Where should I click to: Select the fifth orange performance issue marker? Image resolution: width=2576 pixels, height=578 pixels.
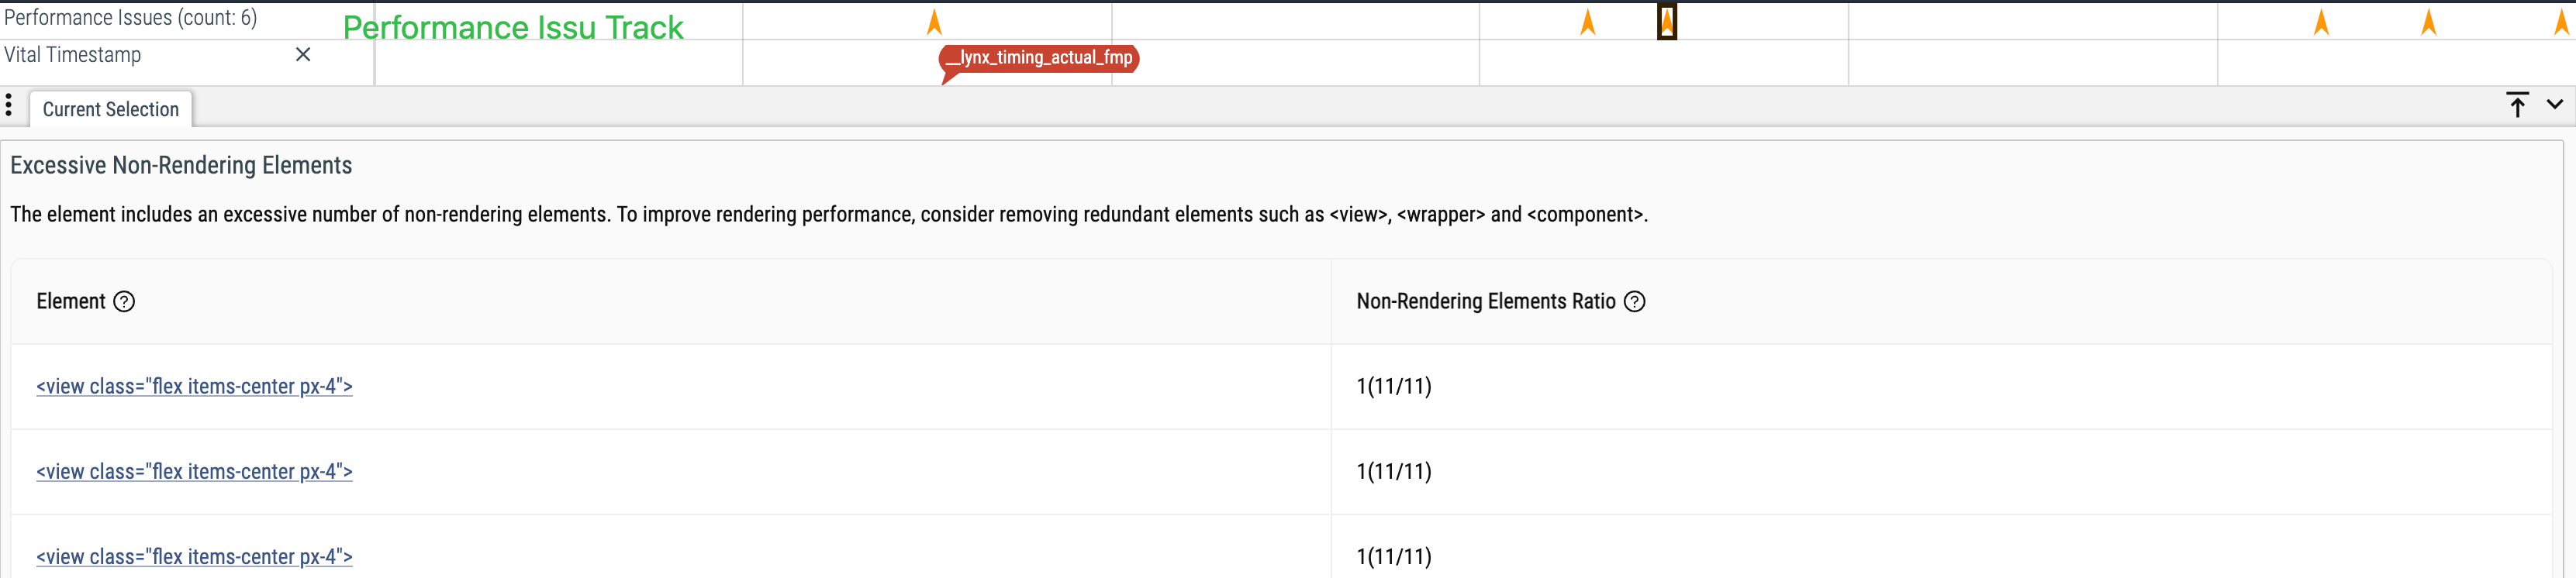tap(2428, 22)
